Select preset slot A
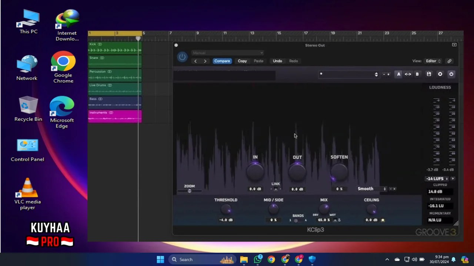This screenshot has width=474, height=266. point(398,74)
